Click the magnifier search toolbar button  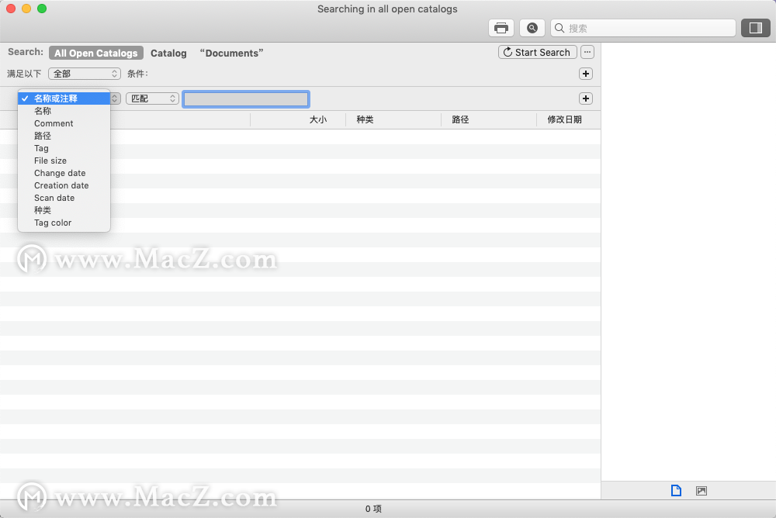pyautogui.click(x=532, y=28)
